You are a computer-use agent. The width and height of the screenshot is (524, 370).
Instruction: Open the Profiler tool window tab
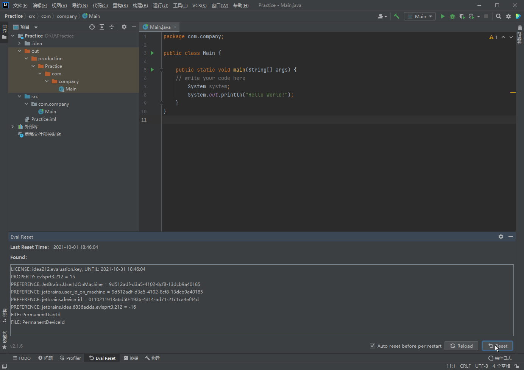click(x=70, y=358)
